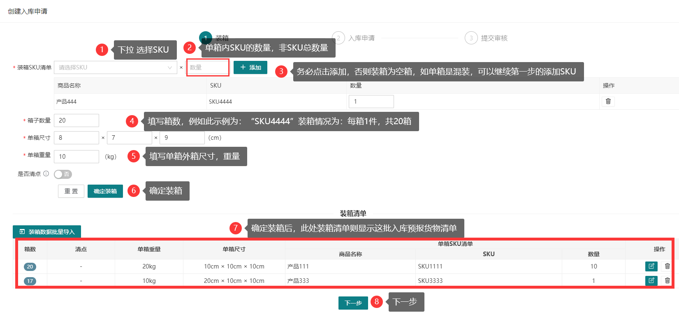This screenshot has width=679, height=317.
Task: Edit the SKU3333 packing row
Action: click(x=651, y=281)
